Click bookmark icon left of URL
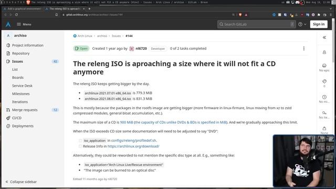The width and height of the screenshot is (336, 189). 57,15
